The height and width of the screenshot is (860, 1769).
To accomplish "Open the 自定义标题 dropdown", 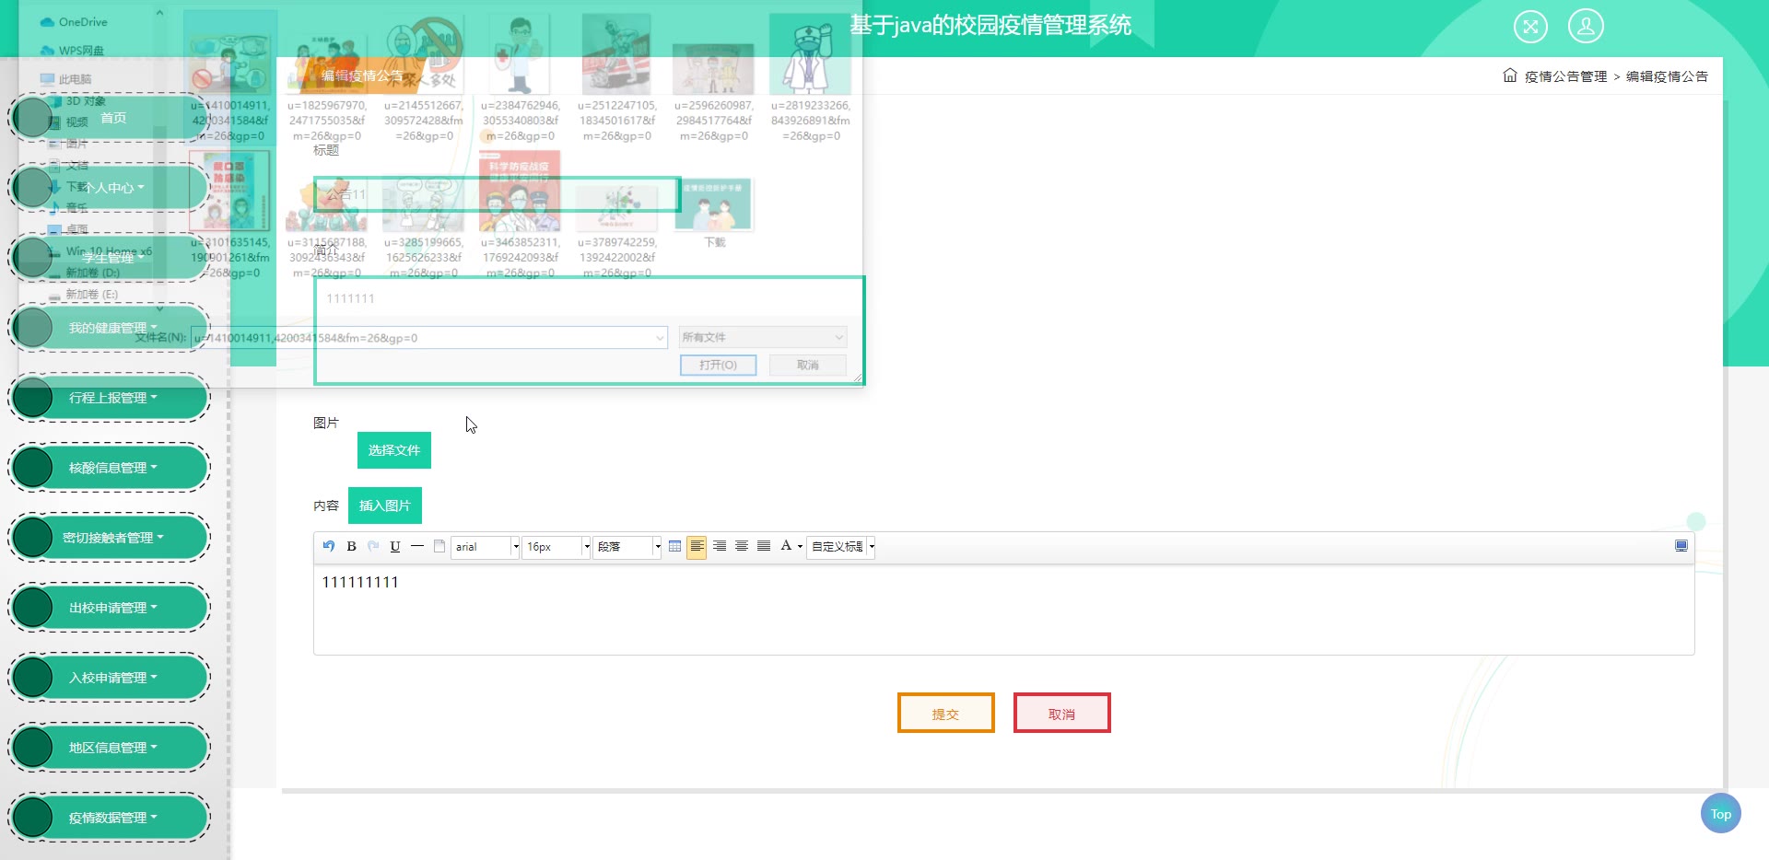I will coord(841,547).
